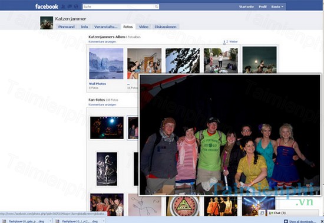The image size is (324, 223).
Task: Open the radio studio album thumbnail
Action: click(144, 61)
